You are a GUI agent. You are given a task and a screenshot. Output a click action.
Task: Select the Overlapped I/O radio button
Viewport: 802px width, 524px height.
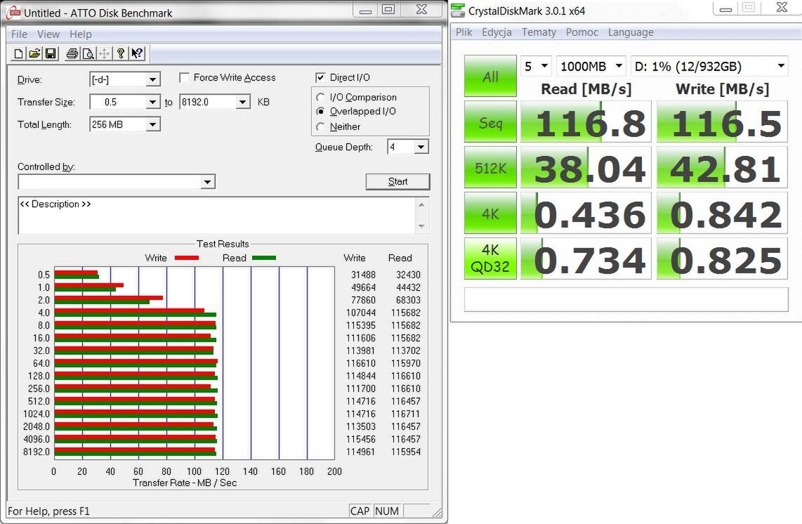pyautogui.click(x=321, y=111)
